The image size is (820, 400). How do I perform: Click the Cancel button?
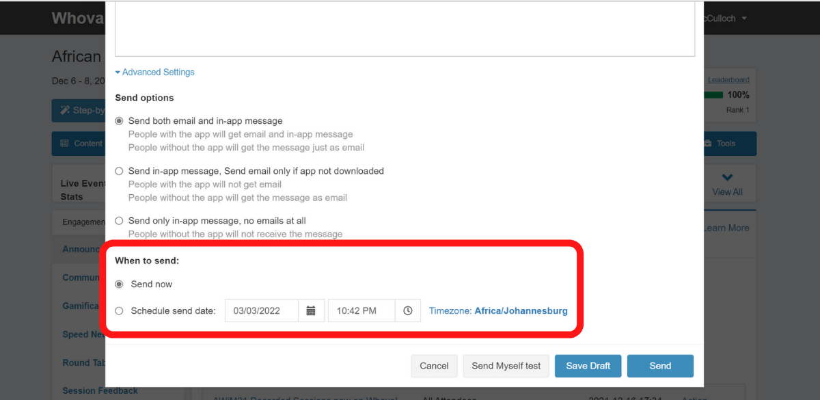(x=434, y=366)
